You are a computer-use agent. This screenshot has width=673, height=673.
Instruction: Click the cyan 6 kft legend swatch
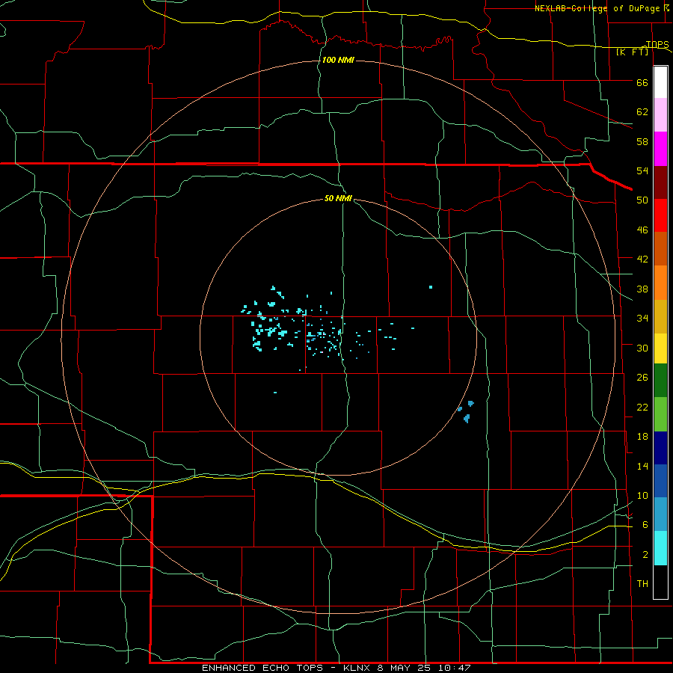pyautogui.click(x=660, y=548)
